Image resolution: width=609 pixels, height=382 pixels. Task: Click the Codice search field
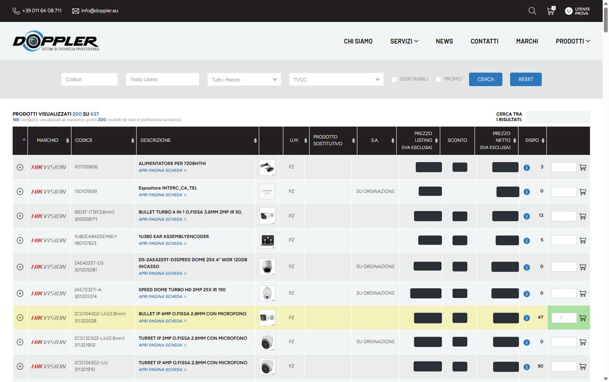pyautogui.click(x=89, y=79)
